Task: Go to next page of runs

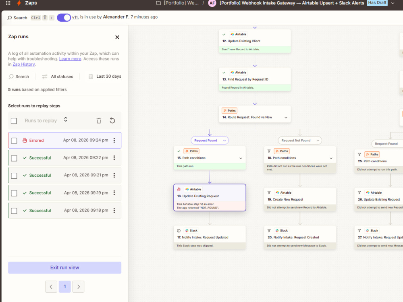Action: coord(79,287)
